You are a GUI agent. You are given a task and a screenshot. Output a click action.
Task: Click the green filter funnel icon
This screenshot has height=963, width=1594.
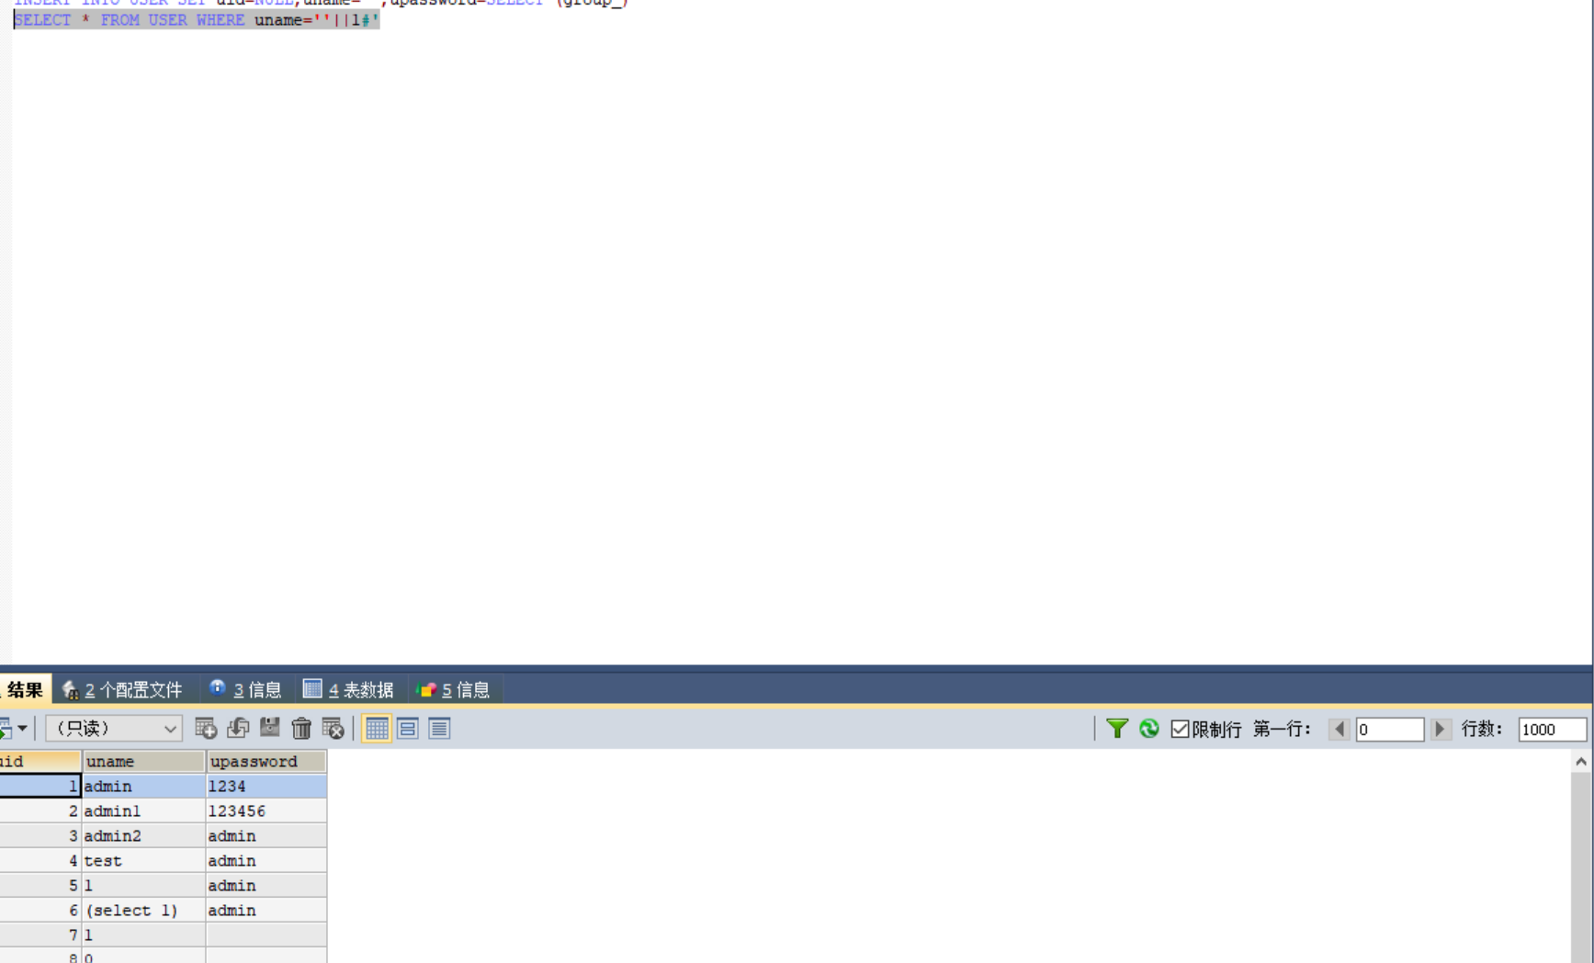(1117, 729)
